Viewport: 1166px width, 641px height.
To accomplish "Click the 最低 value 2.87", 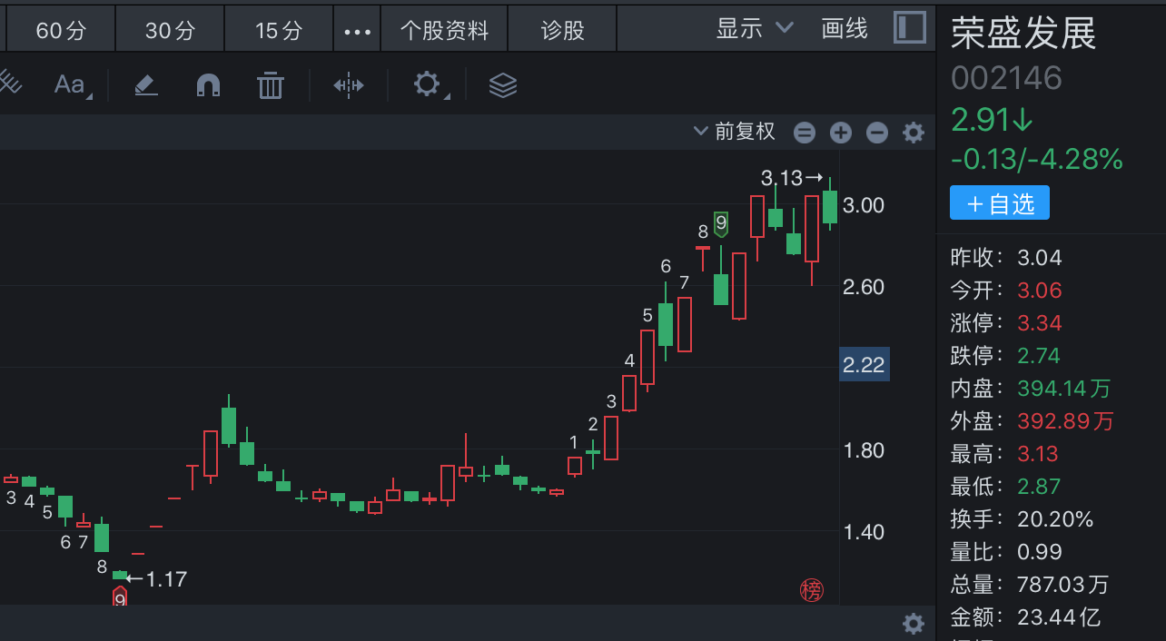I will point(1039,486).
